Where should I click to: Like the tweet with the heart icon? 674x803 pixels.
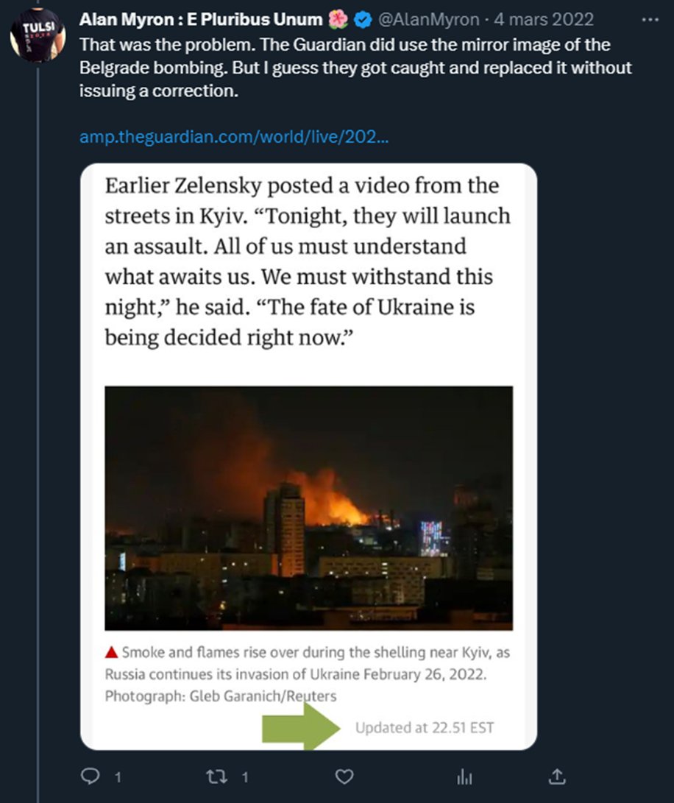tap(344, 776)
